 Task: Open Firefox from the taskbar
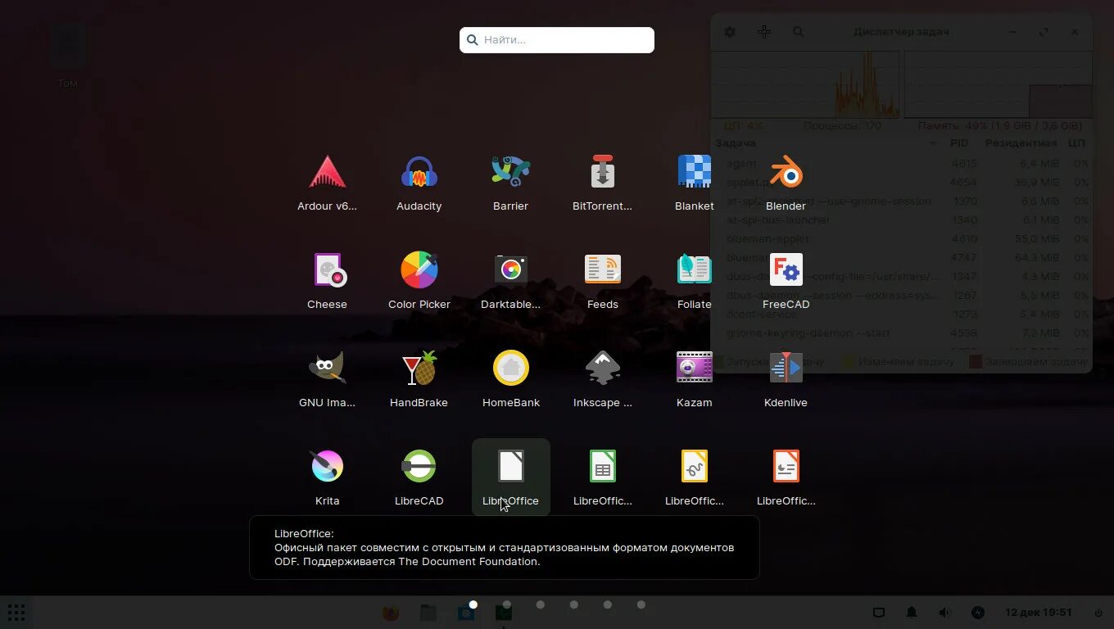pyautogui.click(x=391, y=612)
